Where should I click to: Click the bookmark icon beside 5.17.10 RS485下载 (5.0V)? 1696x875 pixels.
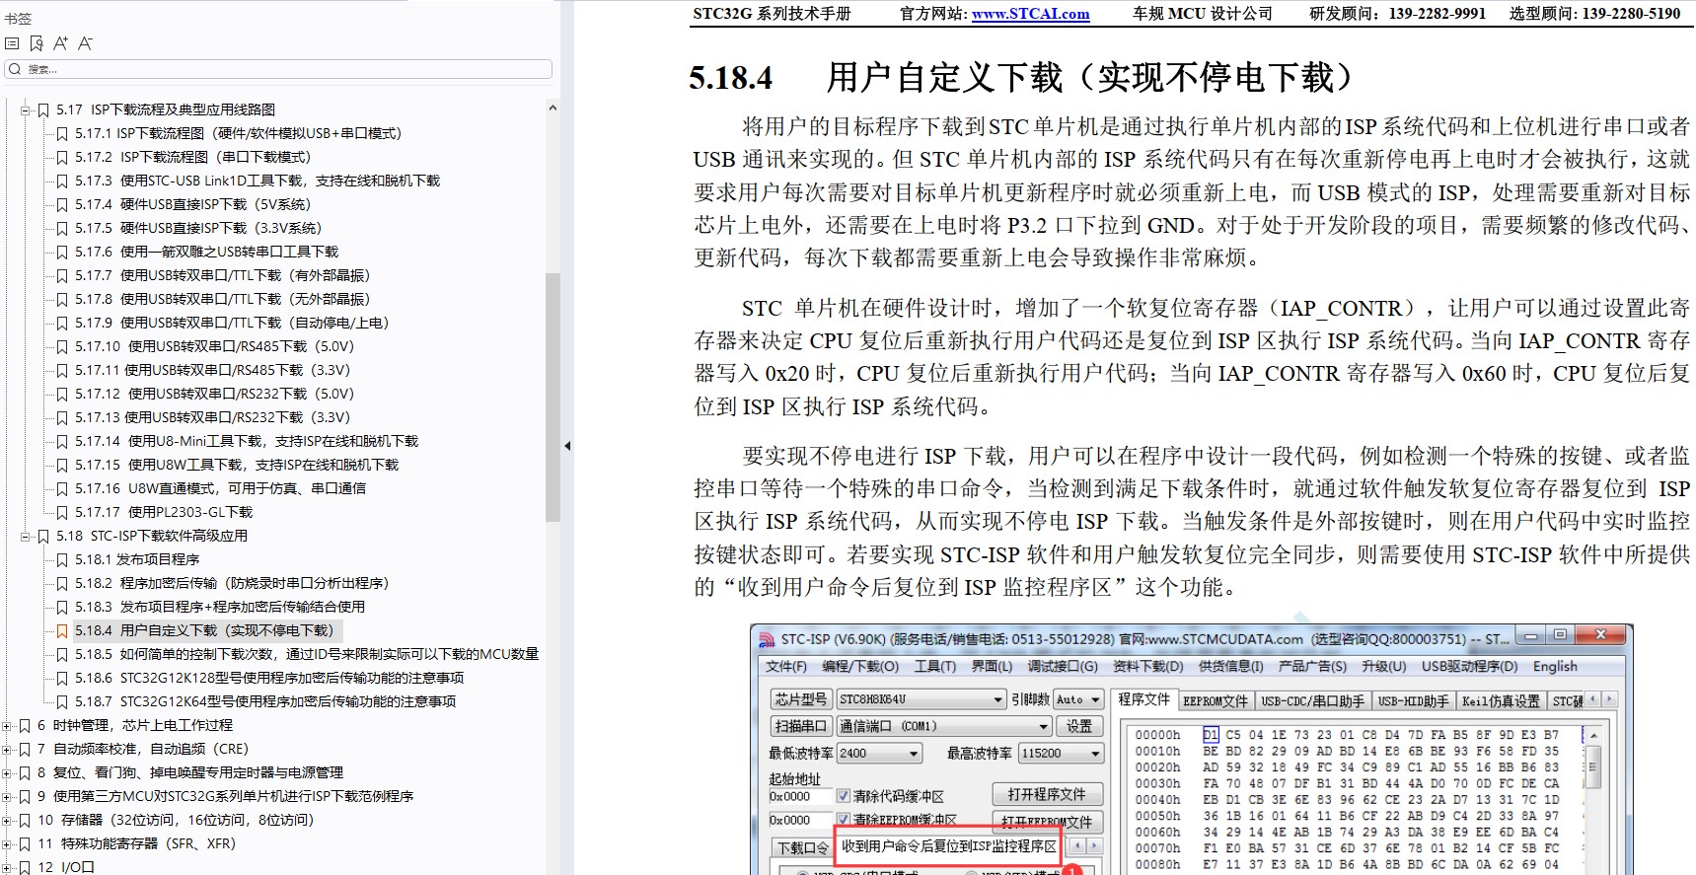tap(62, 347)
